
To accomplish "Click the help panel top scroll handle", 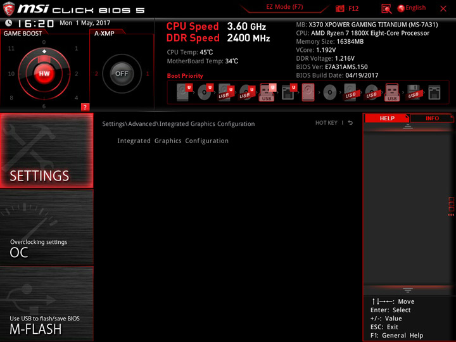I will 408,126.
